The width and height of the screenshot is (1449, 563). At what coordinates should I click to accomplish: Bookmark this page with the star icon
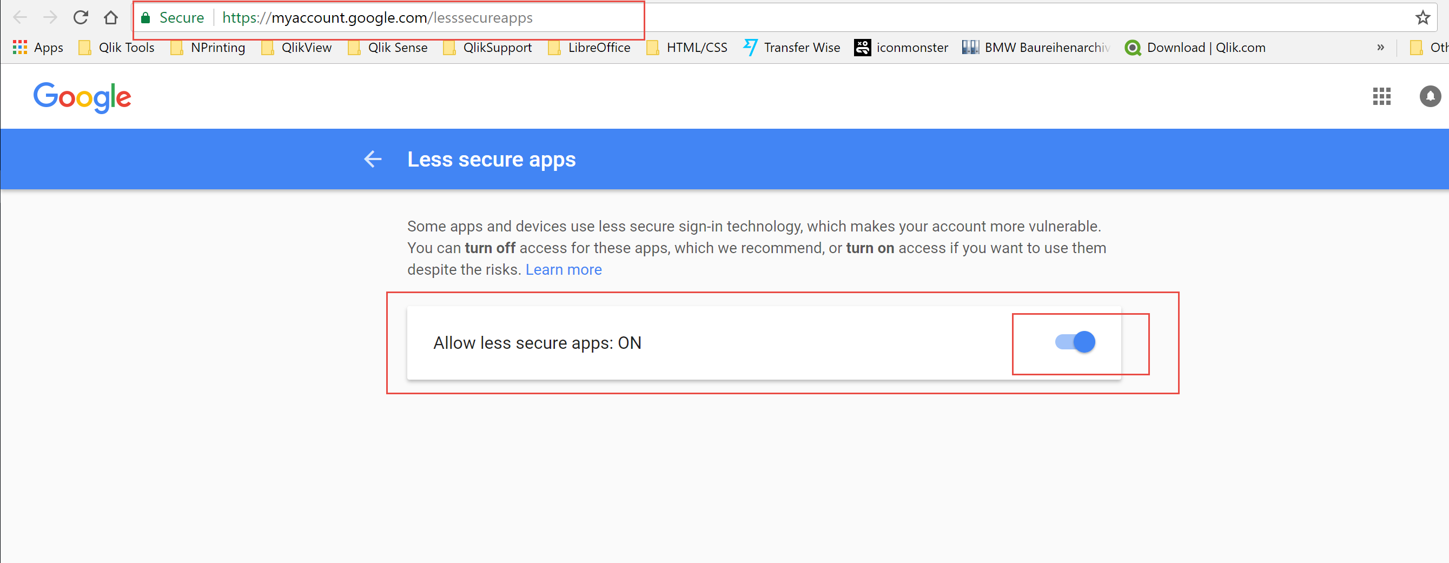pyautogui.click(x=1422, y=17)
